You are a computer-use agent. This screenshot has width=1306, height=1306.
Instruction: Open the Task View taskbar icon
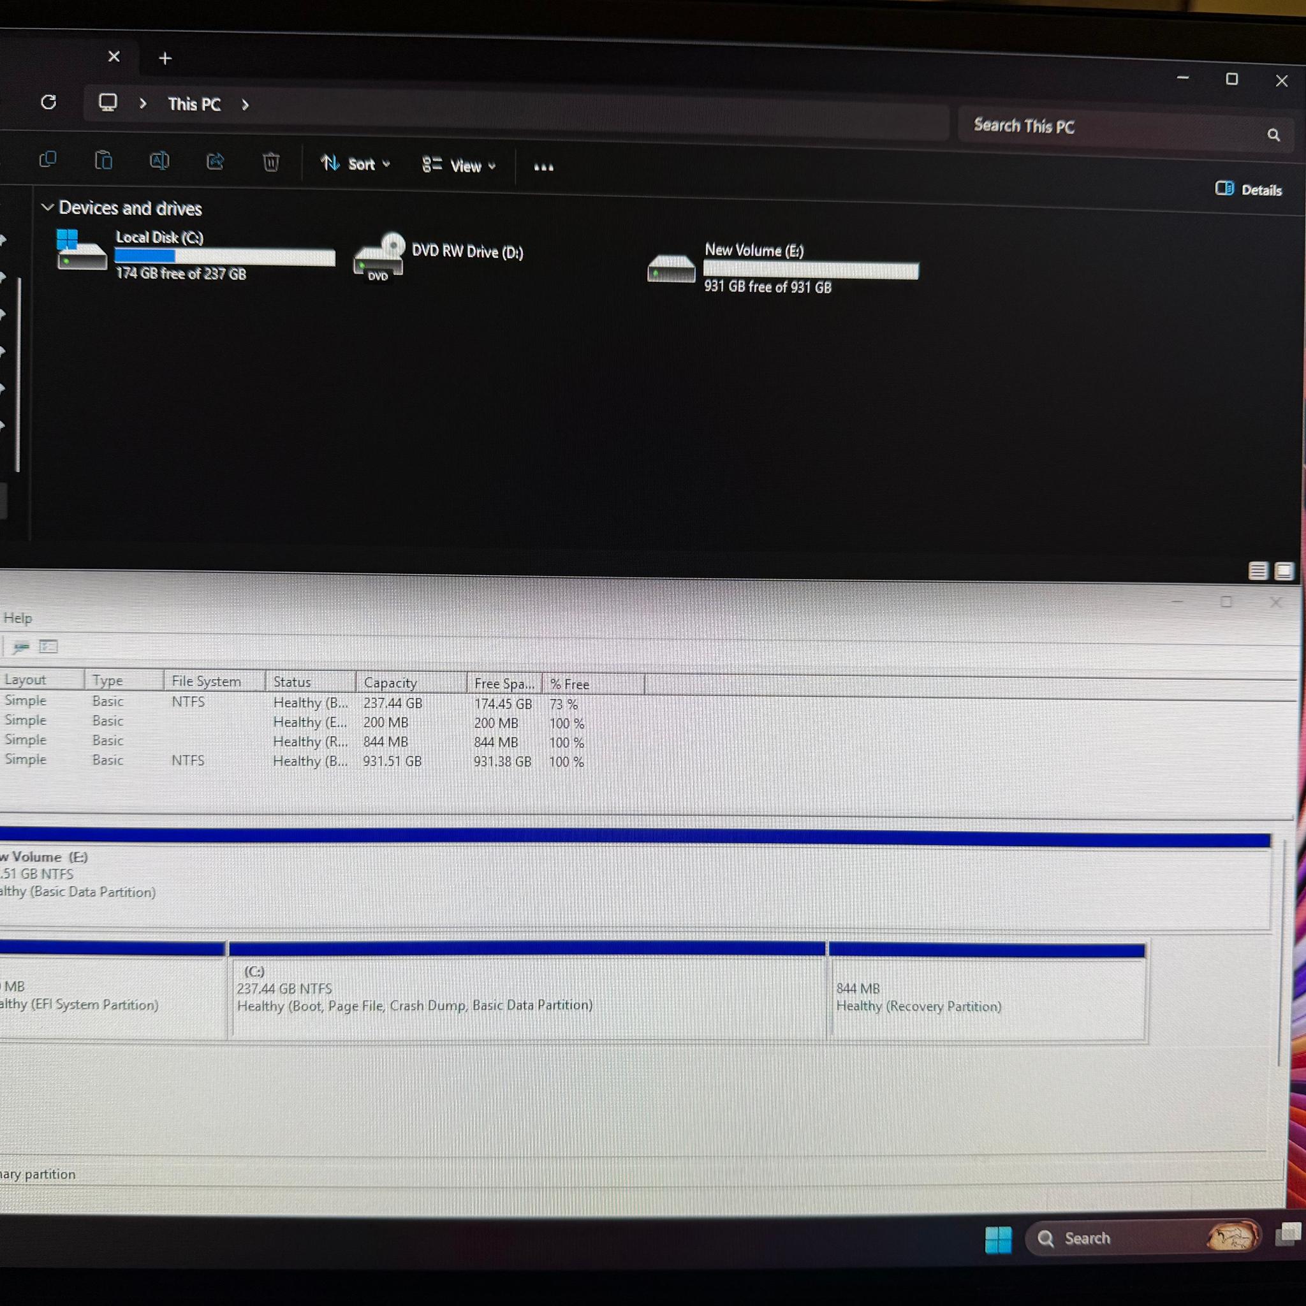(x=1289, y=1236)
